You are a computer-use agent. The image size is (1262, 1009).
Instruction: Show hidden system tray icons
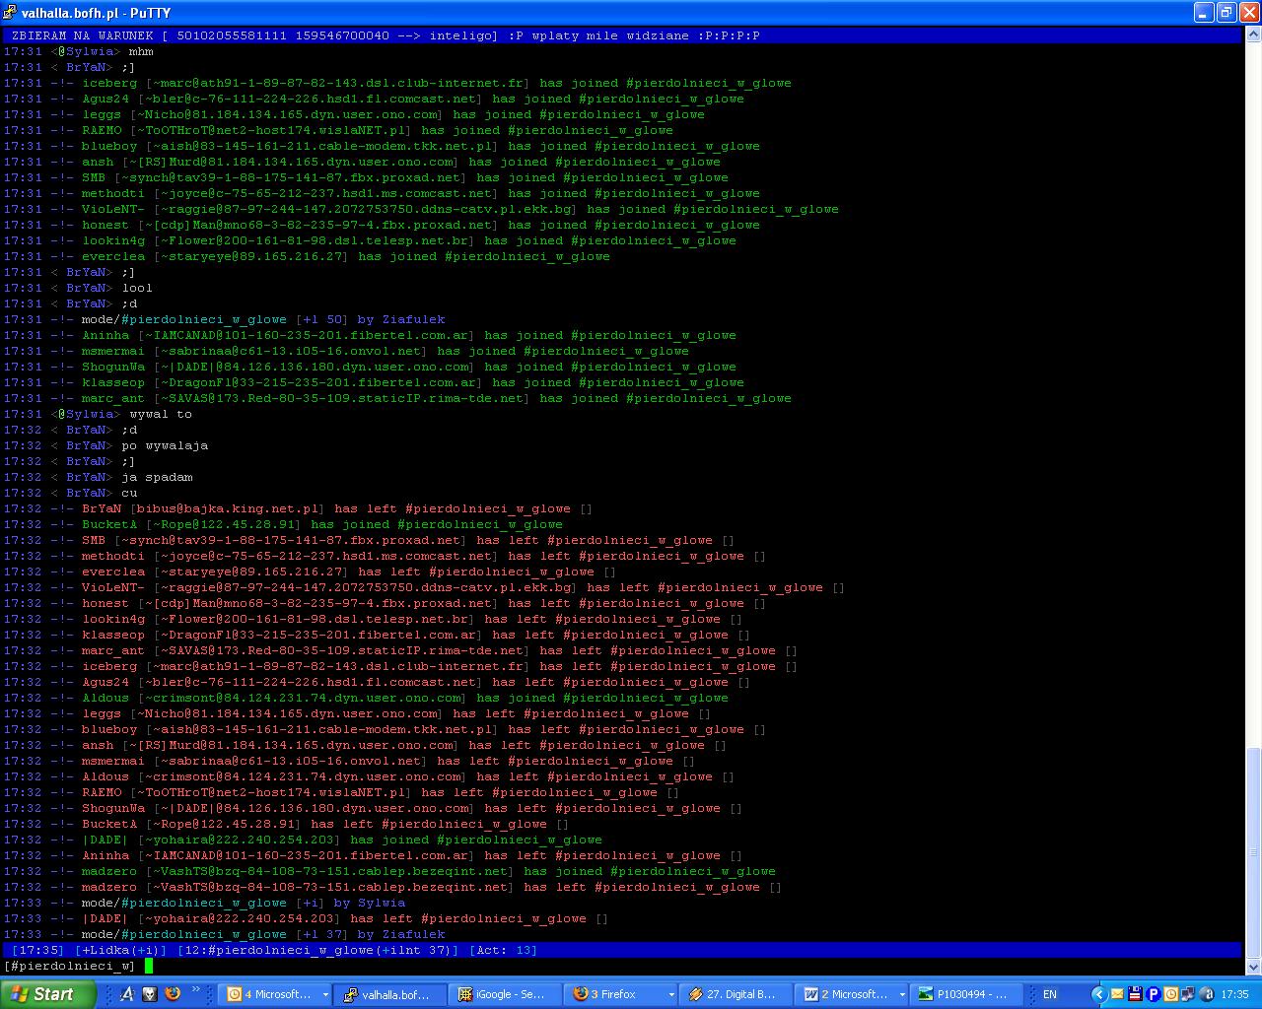pyautogui.click(x=1098, y=994)
